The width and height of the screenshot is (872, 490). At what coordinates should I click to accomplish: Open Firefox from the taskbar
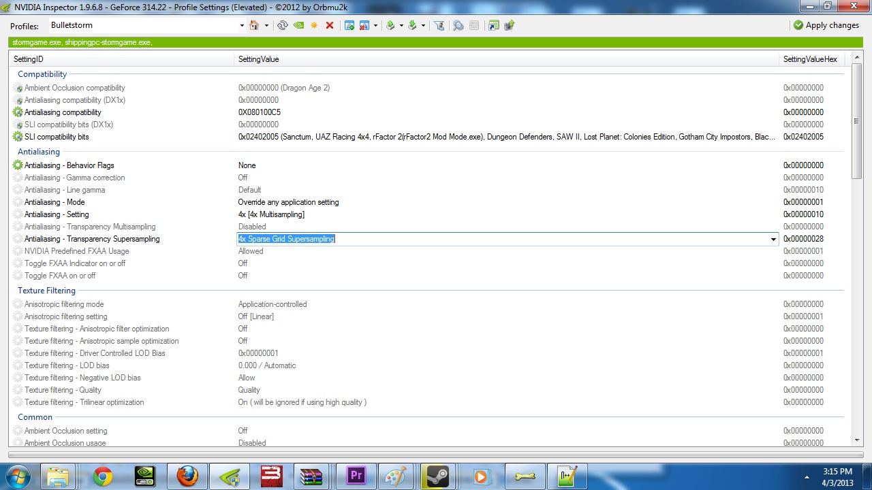coord(187,476)
